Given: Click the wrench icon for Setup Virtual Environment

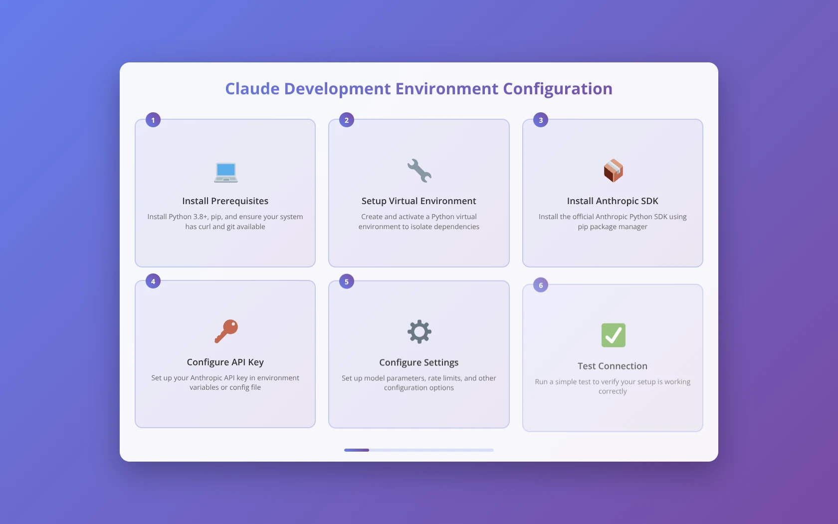Looking at the screenshot, I should pyautogui.click(x=419, y=171).
